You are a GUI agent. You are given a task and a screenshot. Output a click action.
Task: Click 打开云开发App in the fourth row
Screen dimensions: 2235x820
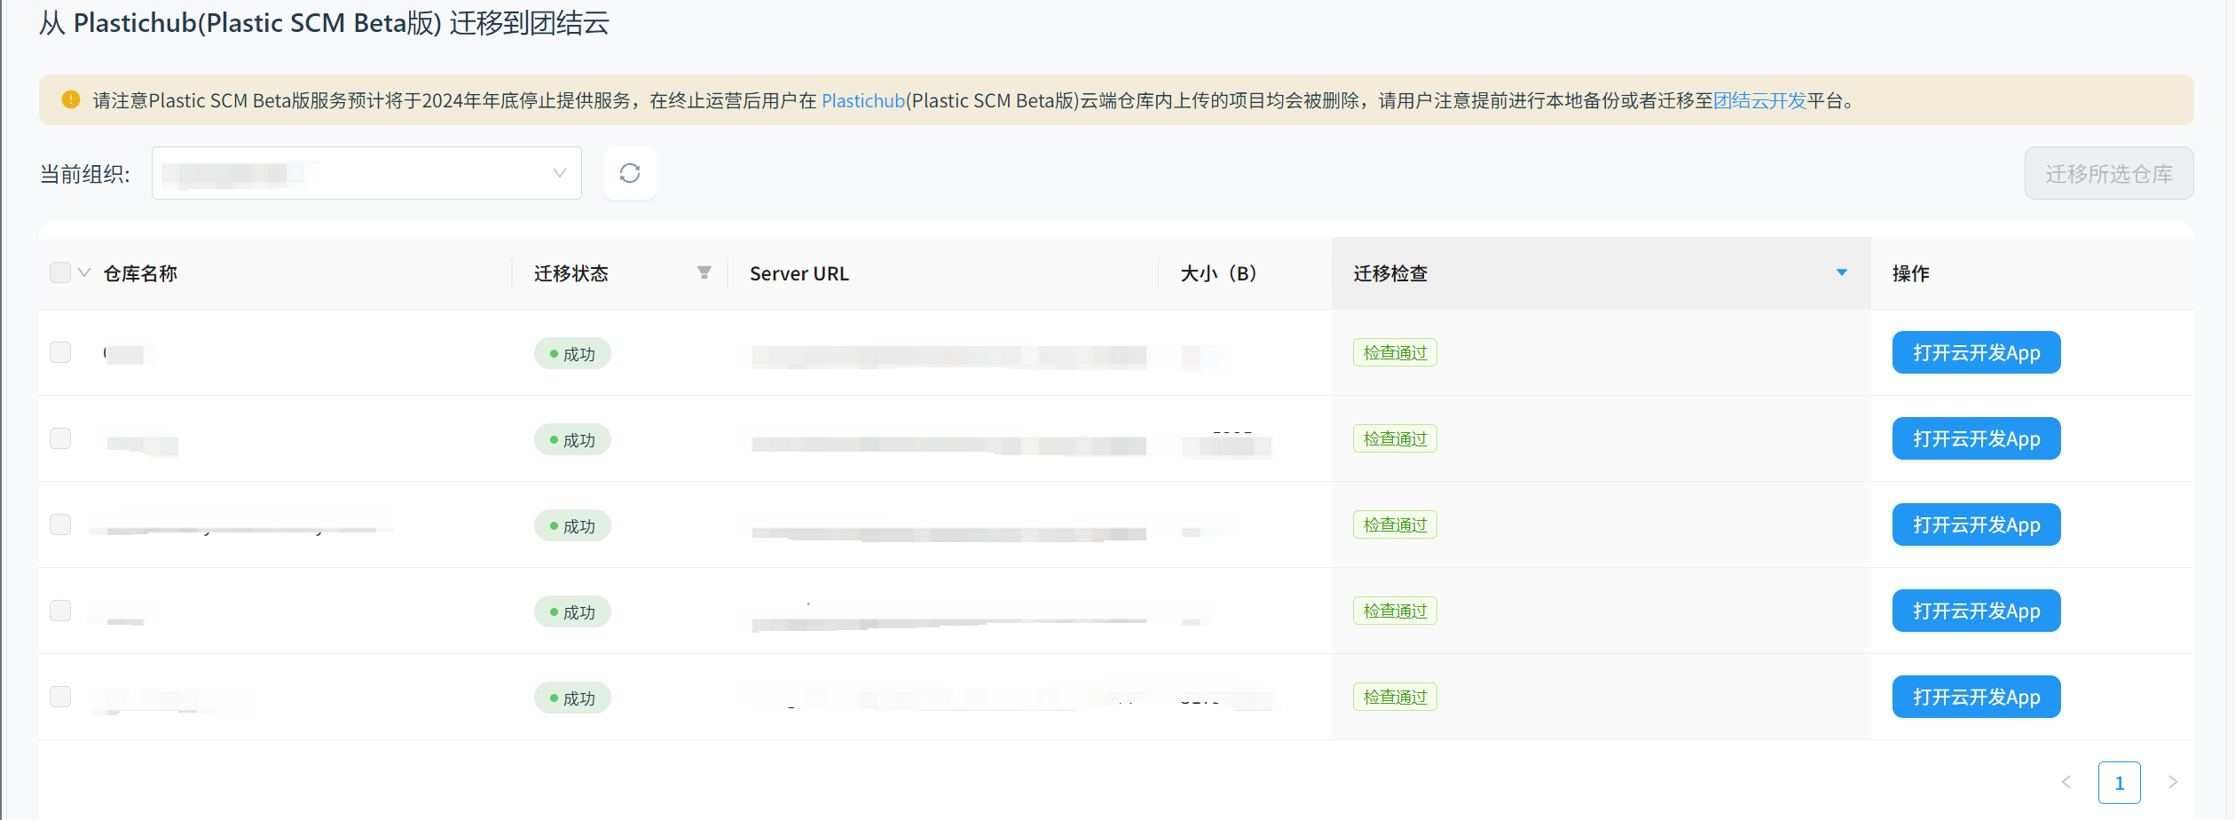pos(1977,611)
